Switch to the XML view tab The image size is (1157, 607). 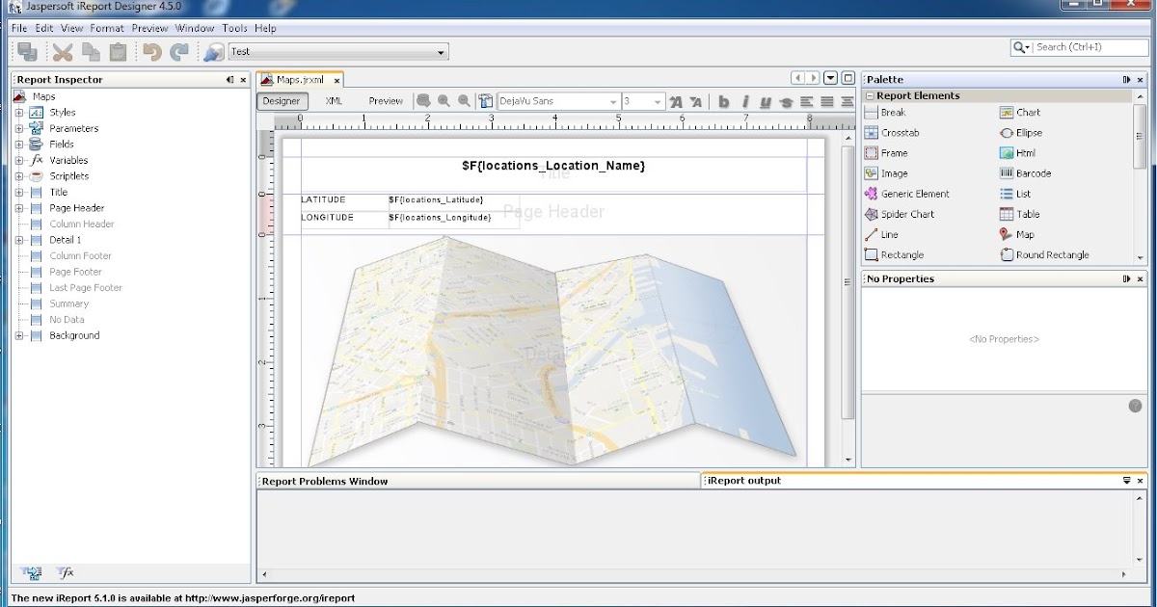pyautogui.click(x=333, y=100)
